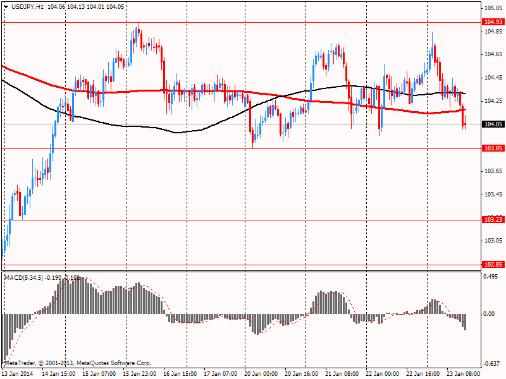Select the OHLC values 104.06 104.13 104.01 104.05
The image size is (506, 379).
point(85,7)
